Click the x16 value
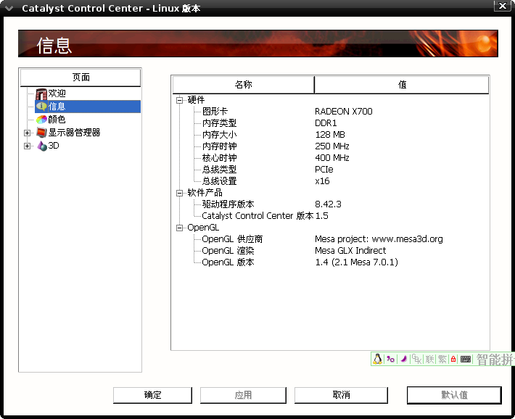Image resolution: width=515 pixels, height=419 pixels. click(322, 181)
